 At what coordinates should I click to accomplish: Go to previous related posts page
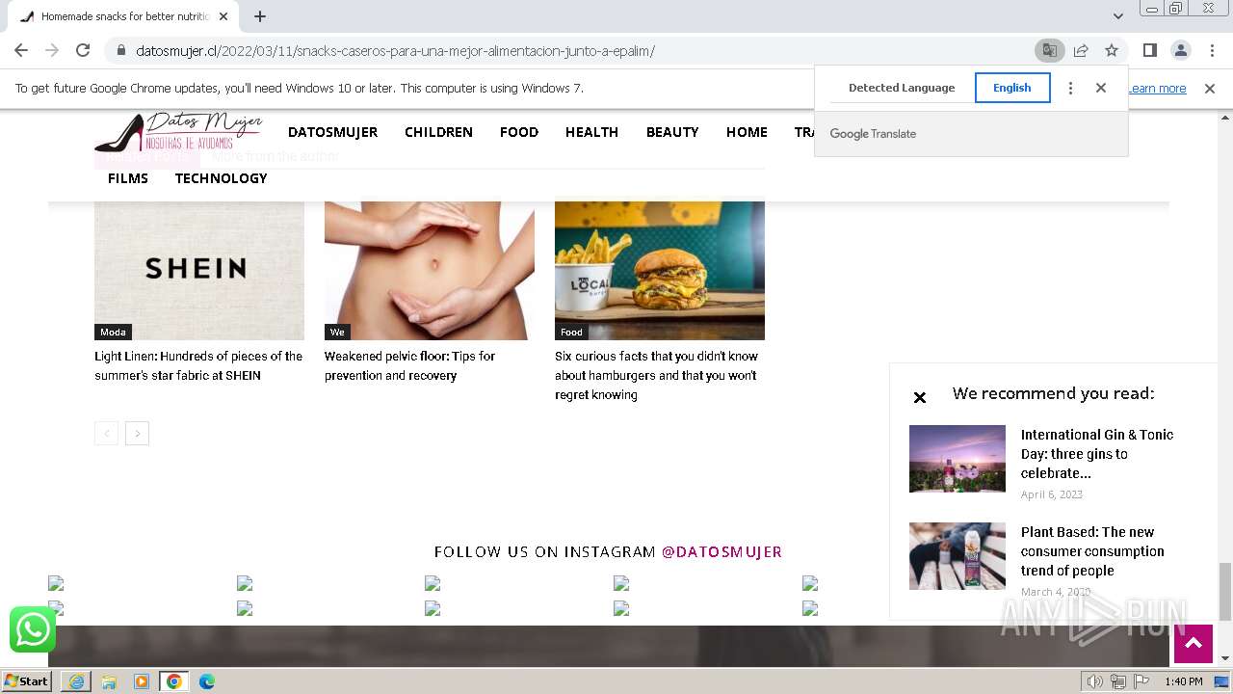106,434
